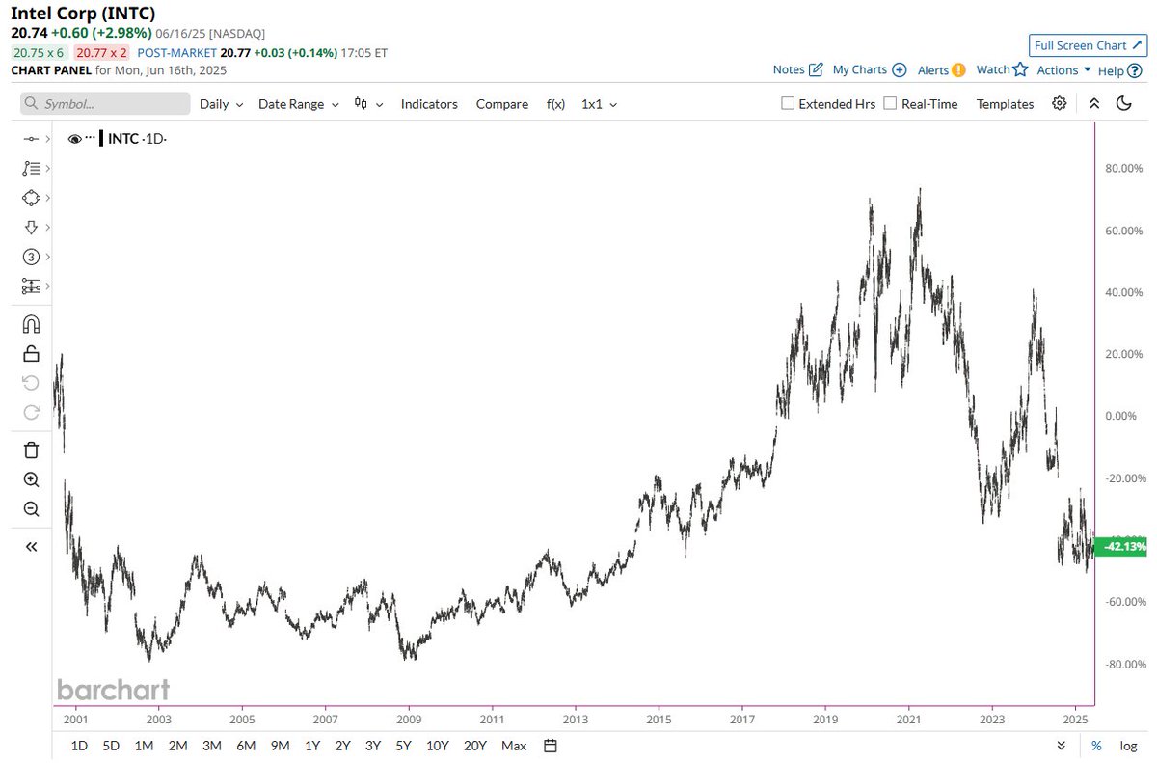1157x763 pixels.
Task: Switch to dark mode moon icon
Action: 1123,103
